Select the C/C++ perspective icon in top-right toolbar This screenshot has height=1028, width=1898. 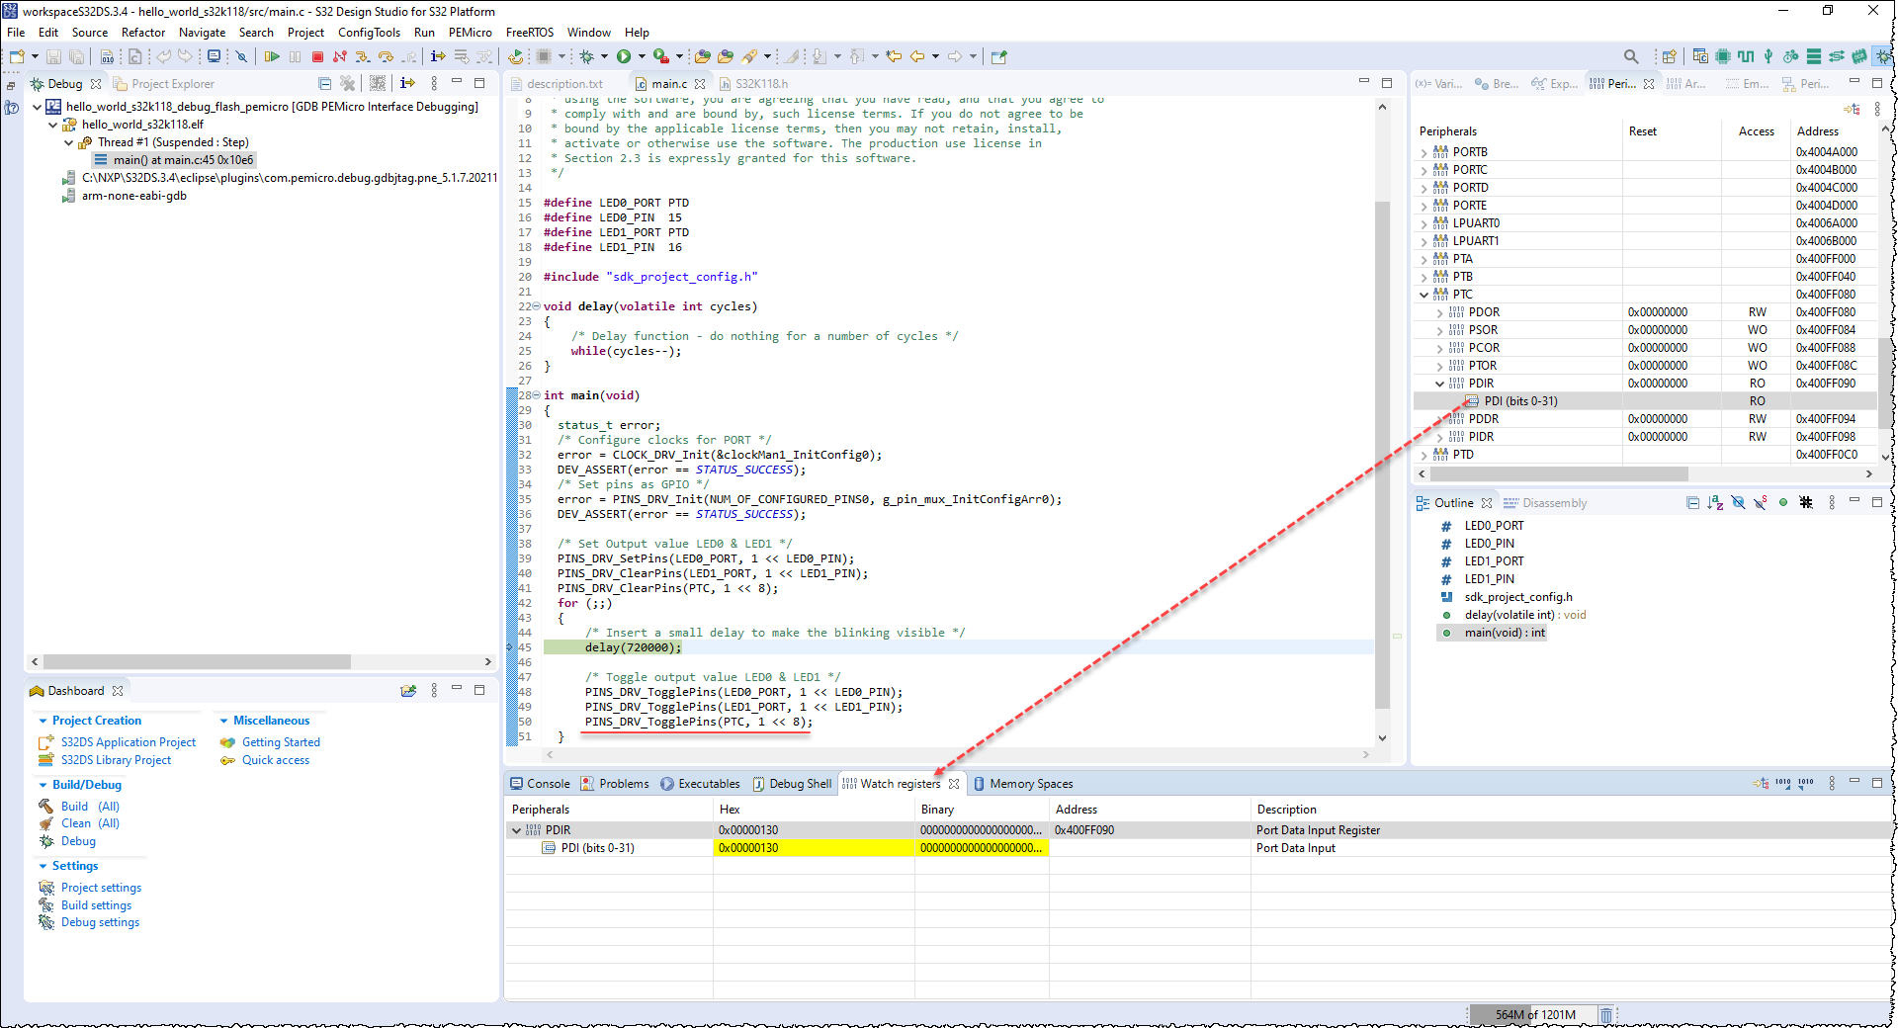pyautogui.click(x=1700, y=56)
